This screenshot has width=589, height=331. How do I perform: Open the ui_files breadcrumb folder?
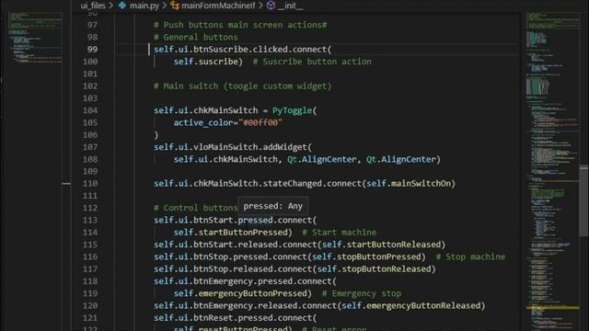[x=93, y=6]
